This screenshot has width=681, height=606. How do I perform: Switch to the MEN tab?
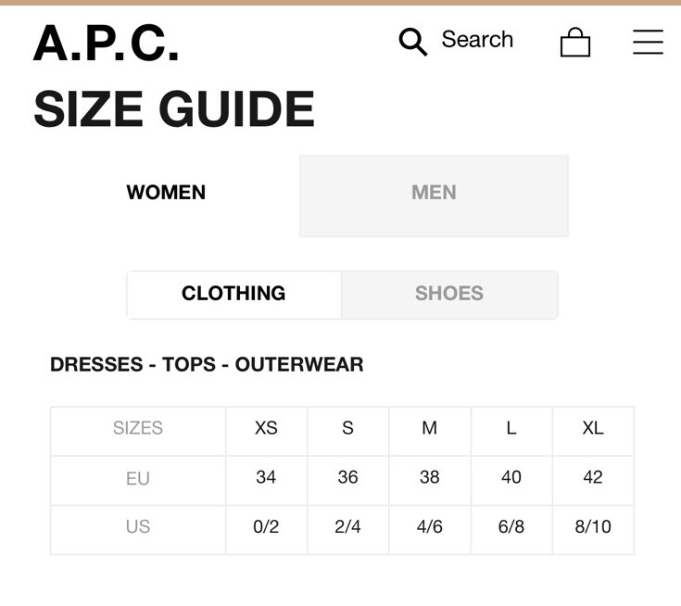(x=434, y=196)
